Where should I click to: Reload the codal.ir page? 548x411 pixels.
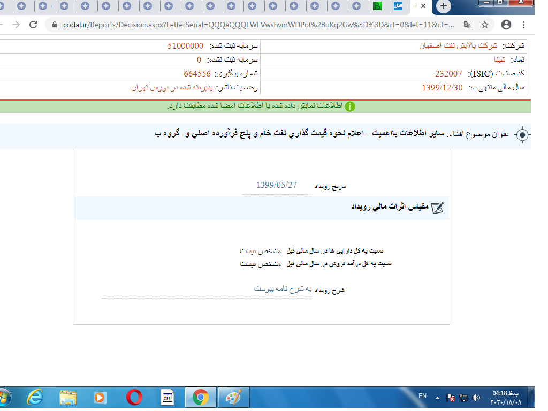[x=33, y=25]
